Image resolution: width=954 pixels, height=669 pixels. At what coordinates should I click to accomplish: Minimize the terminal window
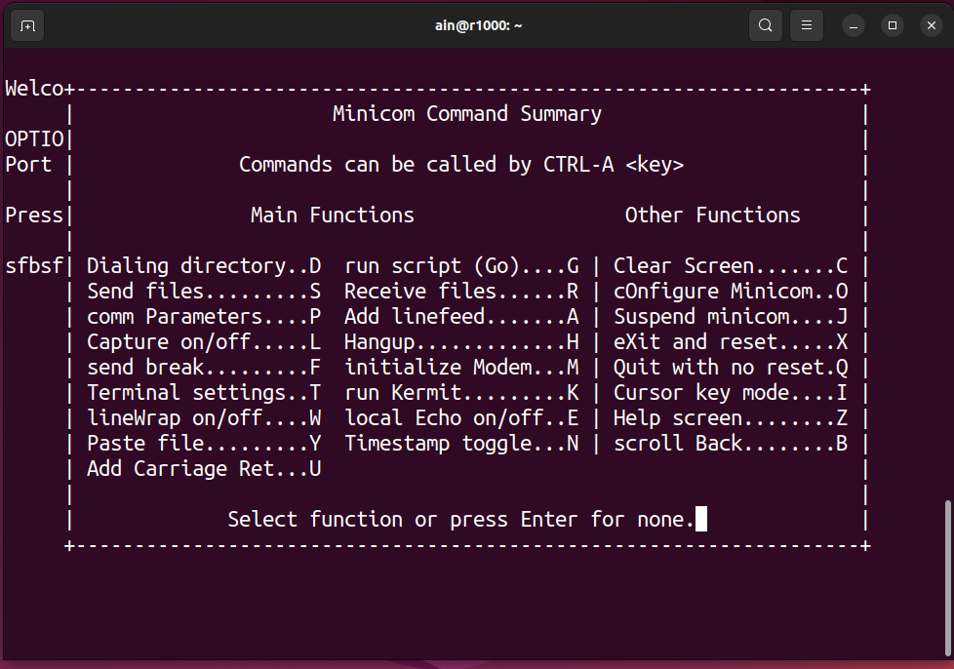tap(854, 25)
